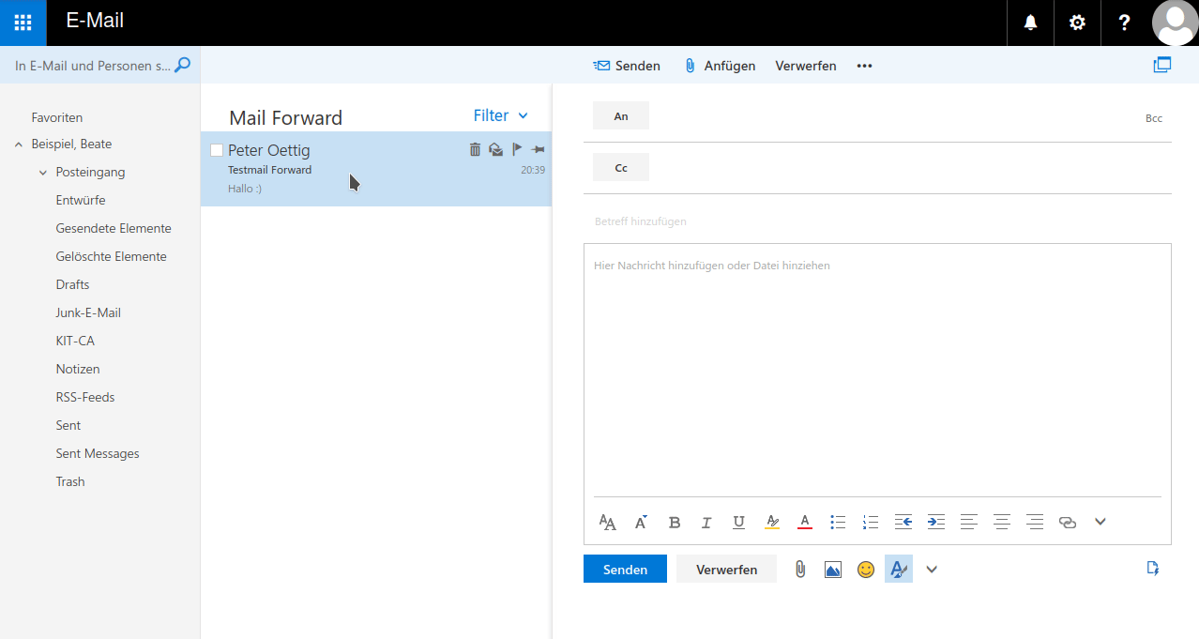This screenshot has width=1199, height=639.
Task: Open the Notizen folder
Action: 78,369
